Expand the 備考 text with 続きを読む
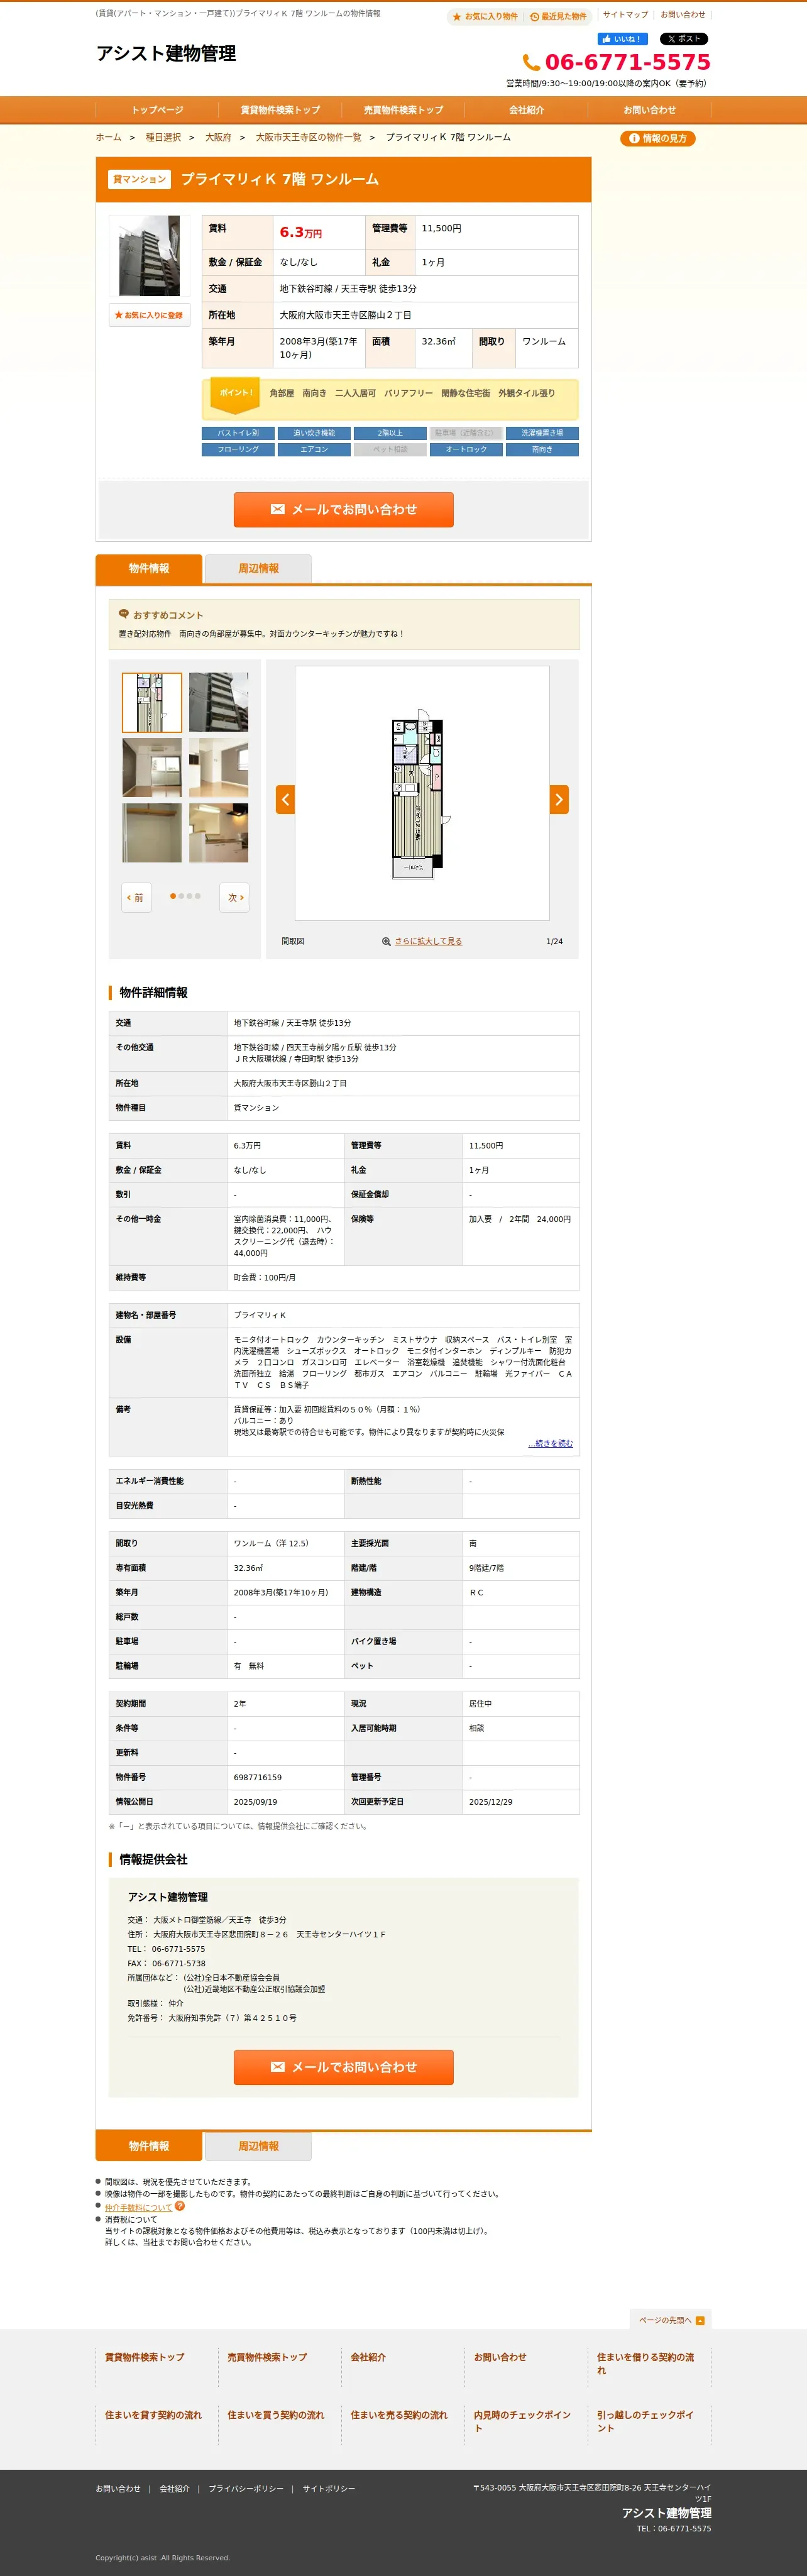Screen dimensions: 807x2576 [x=551, y=1444]
